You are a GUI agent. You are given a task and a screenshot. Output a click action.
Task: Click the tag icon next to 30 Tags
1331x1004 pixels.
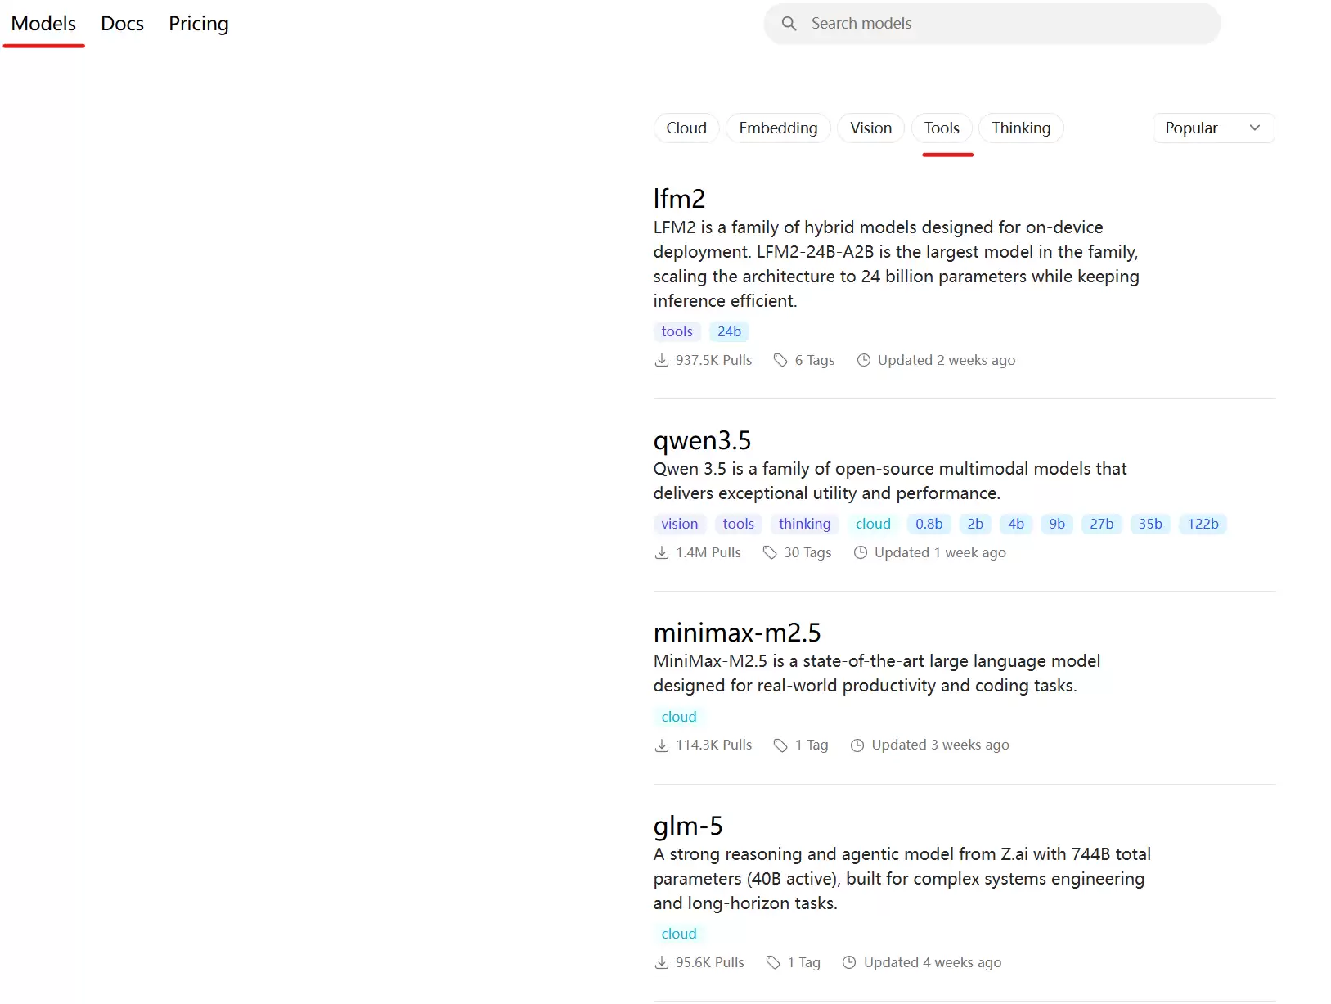tap(770, 553)
